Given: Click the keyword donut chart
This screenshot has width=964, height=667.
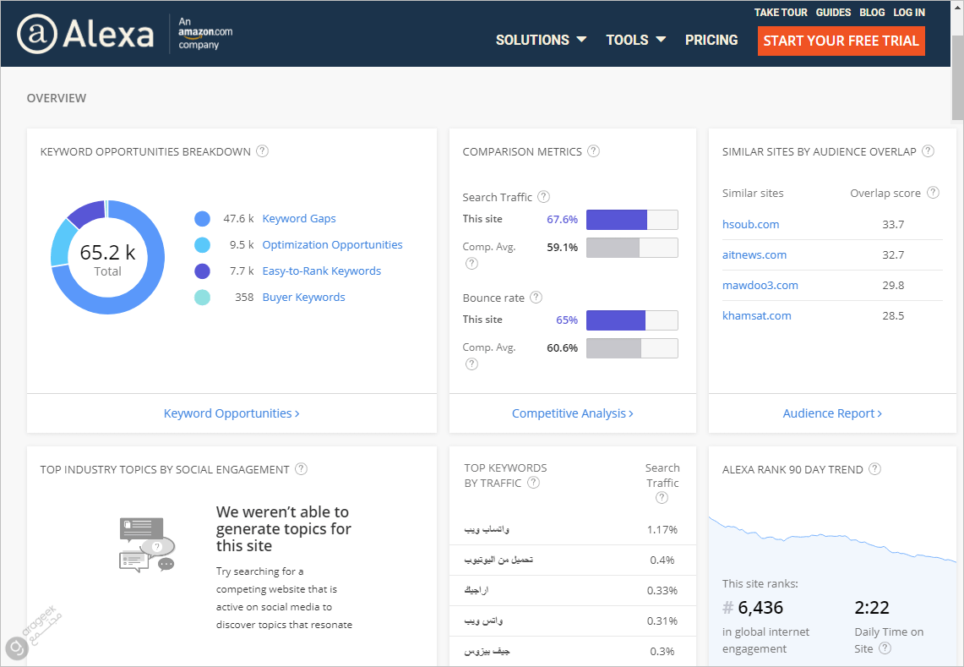Looking at the screenshot, I should pyautogui.click(x=107, y=257).
